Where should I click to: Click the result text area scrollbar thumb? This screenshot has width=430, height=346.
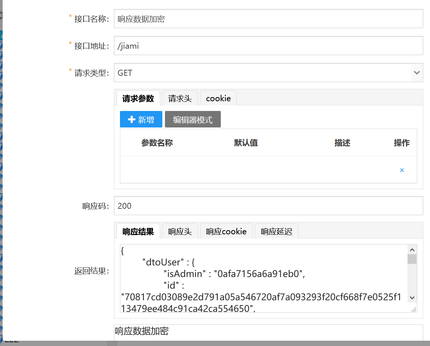[412, 259]
